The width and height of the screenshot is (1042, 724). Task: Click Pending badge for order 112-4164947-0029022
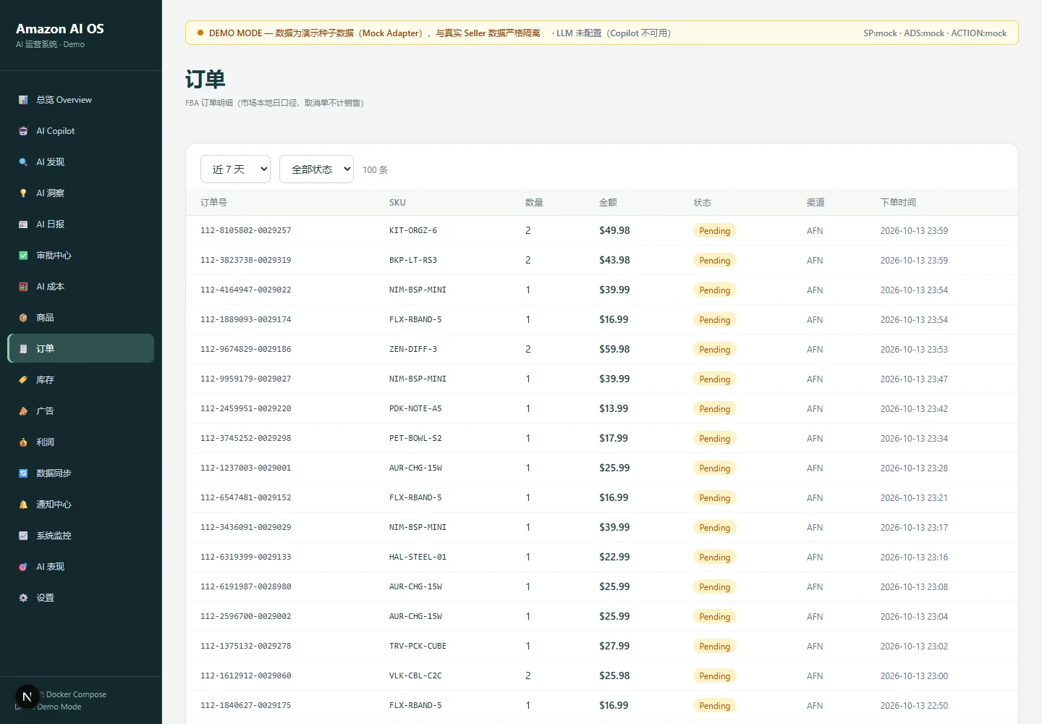(715, 290)
